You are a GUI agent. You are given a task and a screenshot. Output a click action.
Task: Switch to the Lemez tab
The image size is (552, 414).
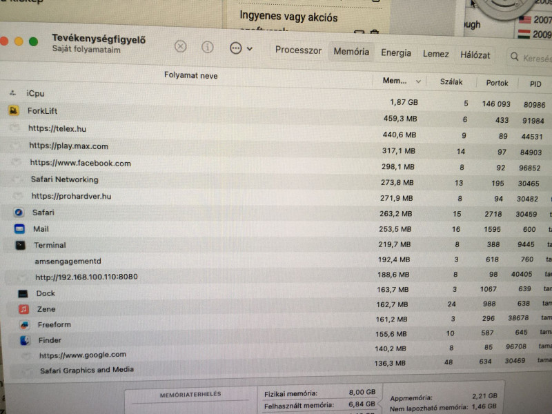click(x=435, y=54)
